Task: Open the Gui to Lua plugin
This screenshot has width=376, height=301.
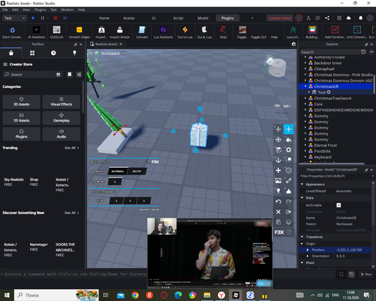Action: 185,32
